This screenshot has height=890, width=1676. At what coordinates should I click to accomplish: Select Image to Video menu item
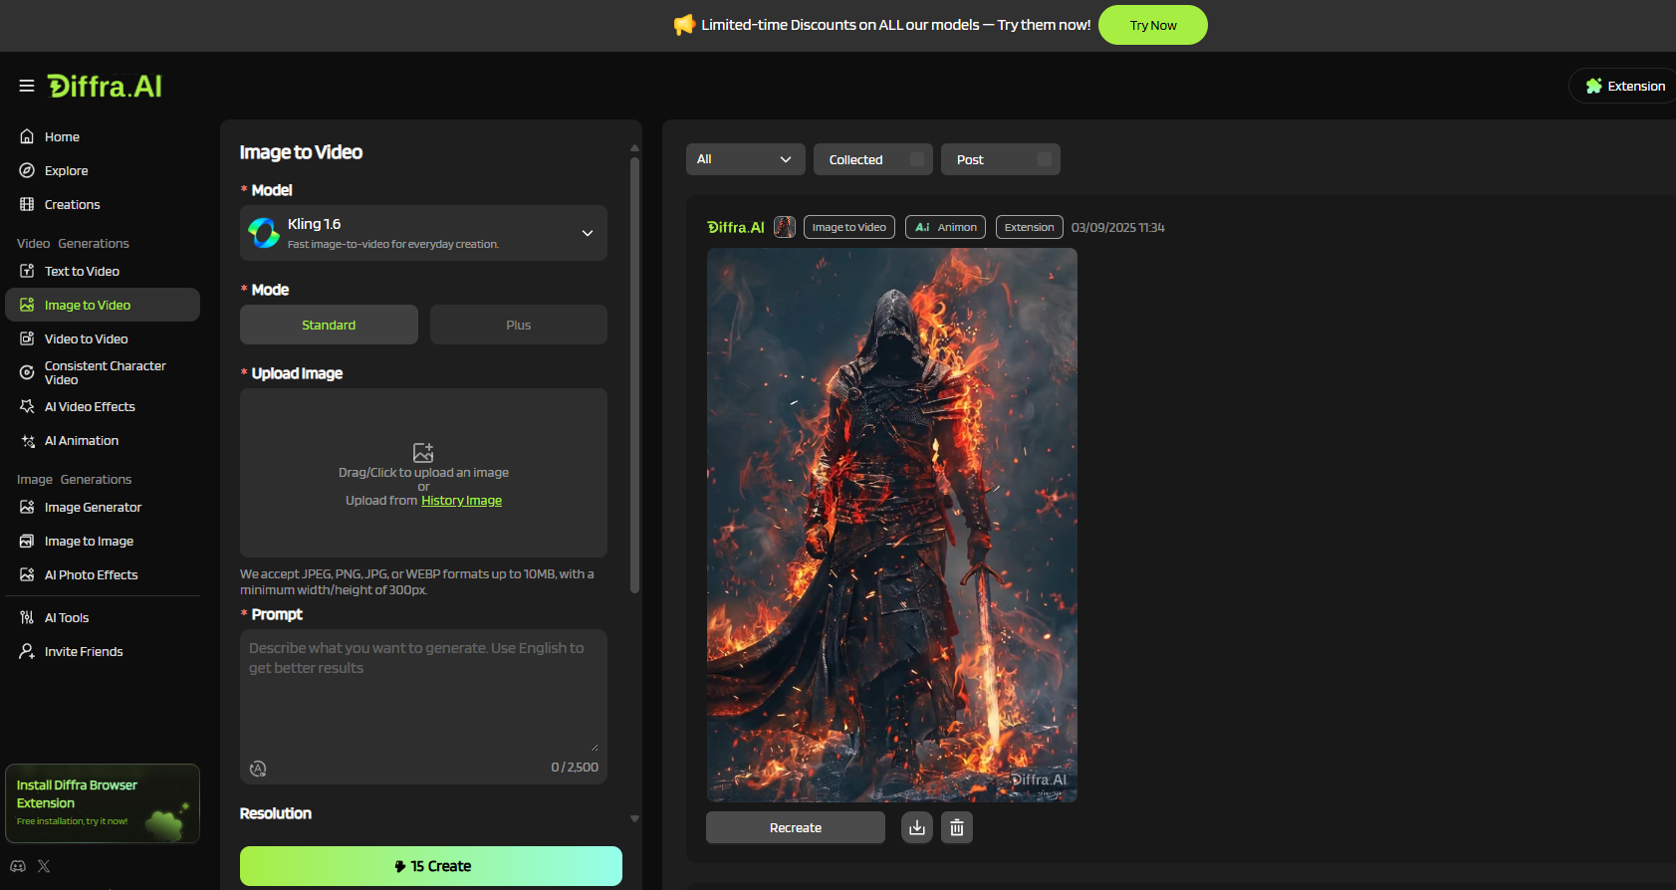[x=103, y=305]
